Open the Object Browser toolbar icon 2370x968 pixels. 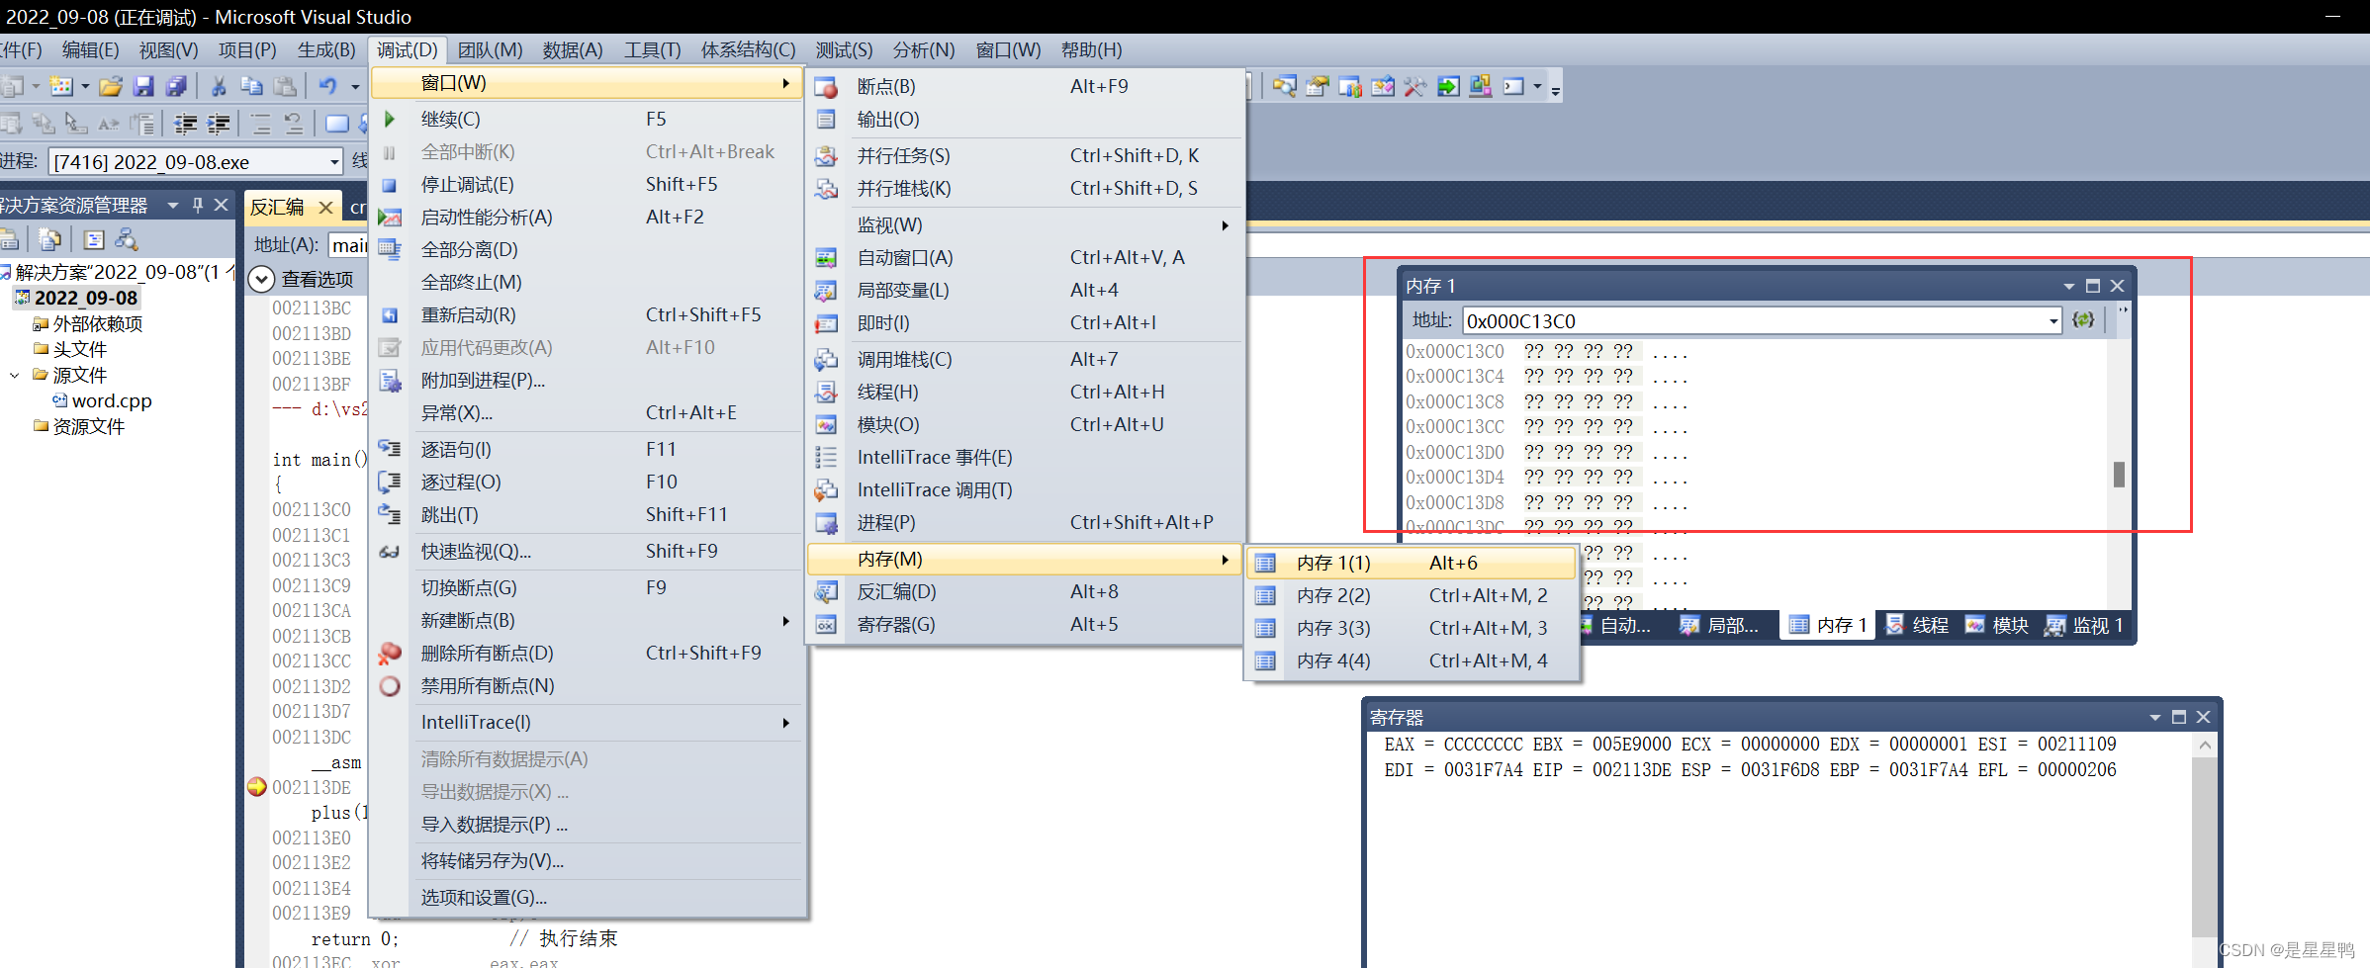coord(1383,87)
